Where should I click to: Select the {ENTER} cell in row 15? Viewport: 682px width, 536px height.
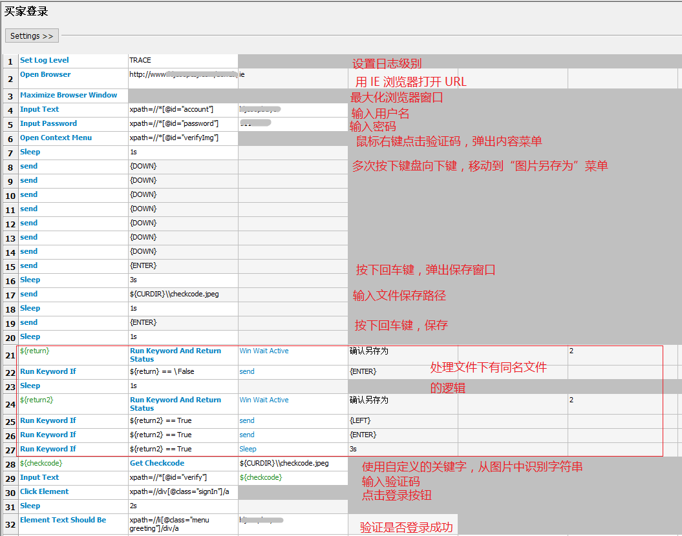coord(183,266)
